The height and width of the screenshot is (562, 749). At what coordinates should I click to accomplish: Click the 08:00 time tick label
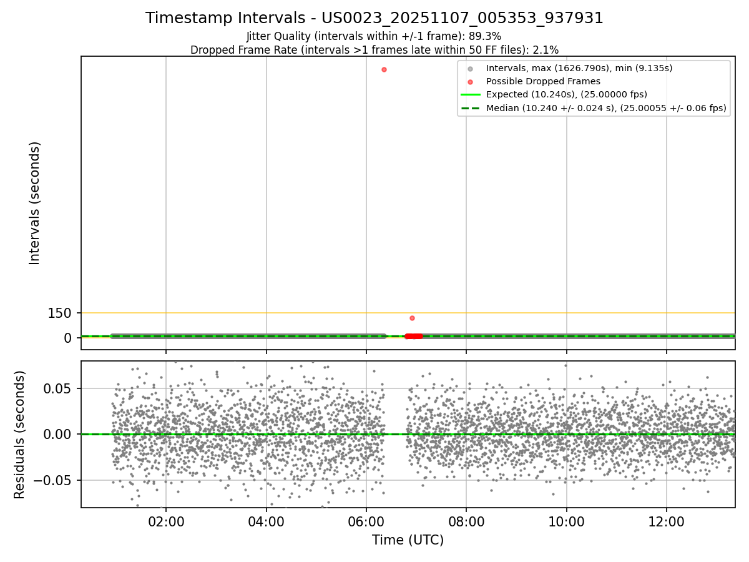click(x=466, y=521)
